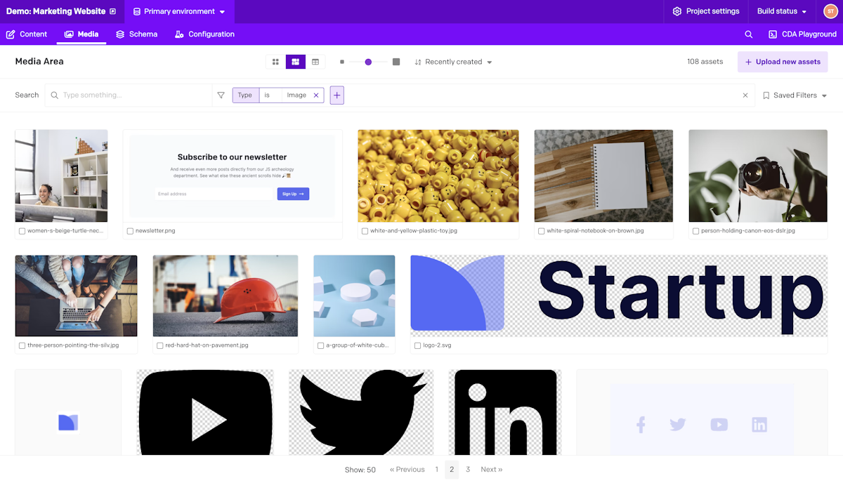Screen dimensions: 843x483
Task: Add a new filter with the plus icon
Action: tap(336, 95)
